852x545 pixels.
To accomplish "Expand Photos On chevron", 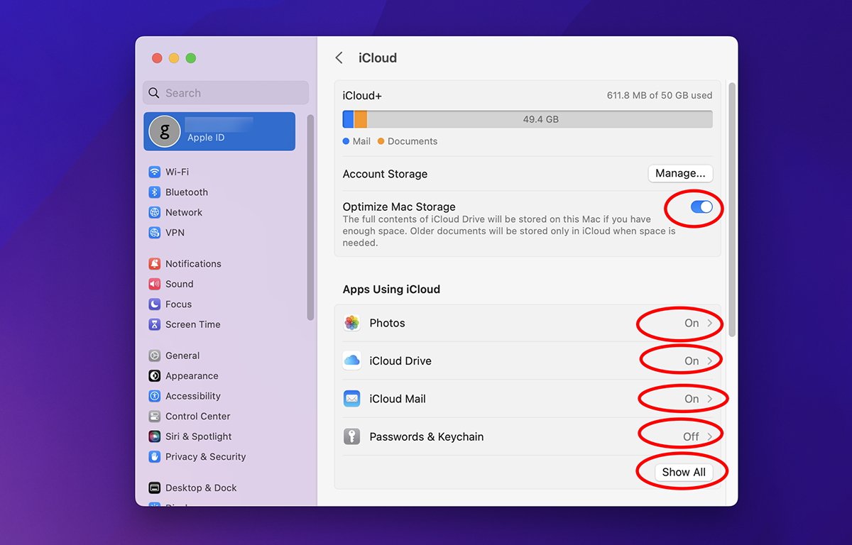I will 709,323.
